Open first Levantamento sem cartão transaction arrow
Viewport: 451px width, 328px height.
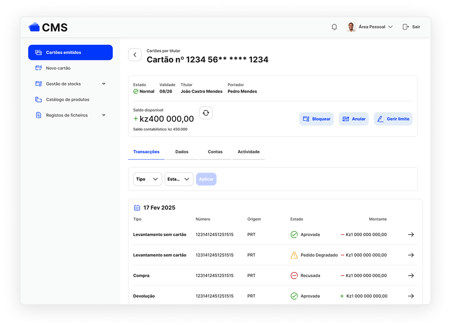pyautogui.click(x=411, y=235)
